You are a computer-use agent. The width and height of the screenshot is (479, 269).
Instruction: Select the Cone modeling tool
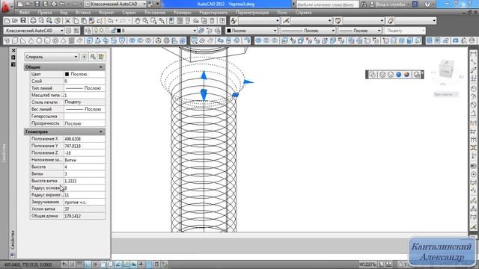pyautogui.click(x=31, y=40)
